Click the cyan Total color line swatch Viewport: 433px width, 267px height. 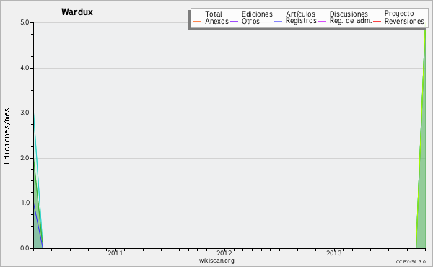coord(198,14)
